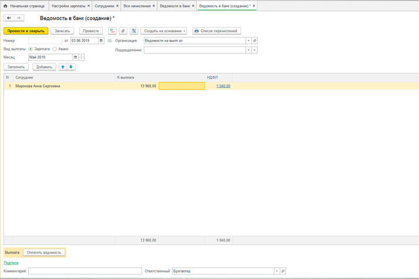Viewport: 419px width, 279px height.
Task: Open attached files via paperclip icon
Action: (x=123, y=31)
